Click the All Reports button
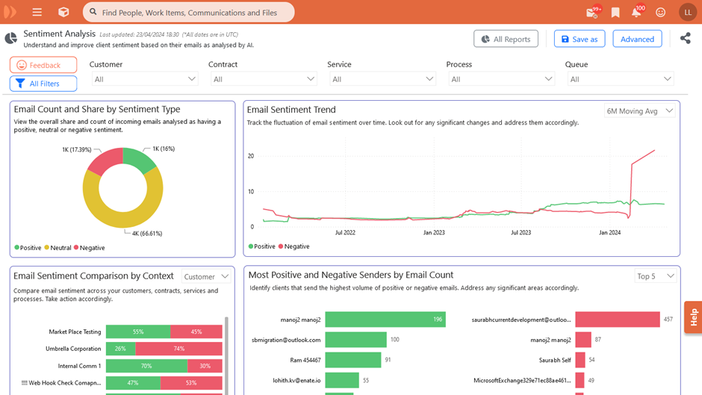Image resolution: width=702 pixels, height=395 pixels. coord(506,39)
